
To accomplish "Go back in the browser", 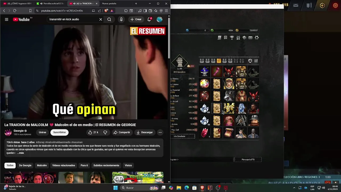I will 4,11.
